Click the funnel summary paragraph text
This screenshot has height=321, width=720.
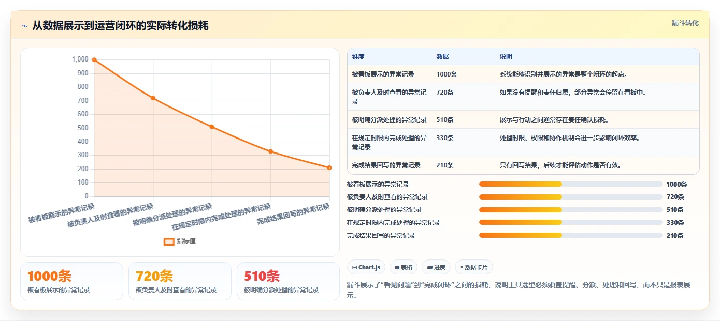[x=518, y=291]
